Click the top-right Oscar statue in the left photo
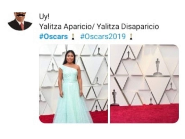This screenshot has width=185, height=139. point(99,51)
